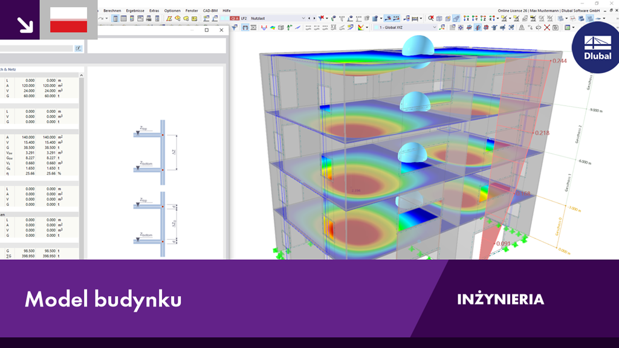Click the camera screenshot icon
This screenshot has height=348, width=619.
[x=556, y=27]
